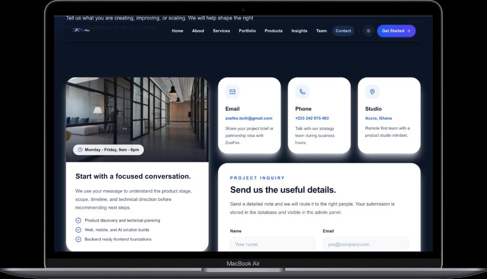Click the Get Started button
The image size is (487, 279).
tap(396, 31)
